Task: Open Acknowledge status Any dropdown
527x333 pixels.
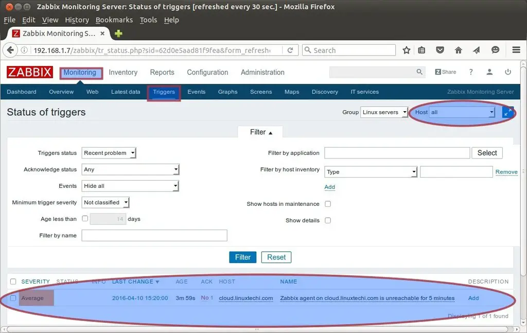Action: 130,169
